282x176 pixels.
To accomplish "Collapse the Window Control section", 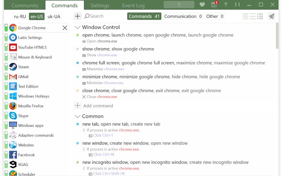I will click(x=78, y=27).
